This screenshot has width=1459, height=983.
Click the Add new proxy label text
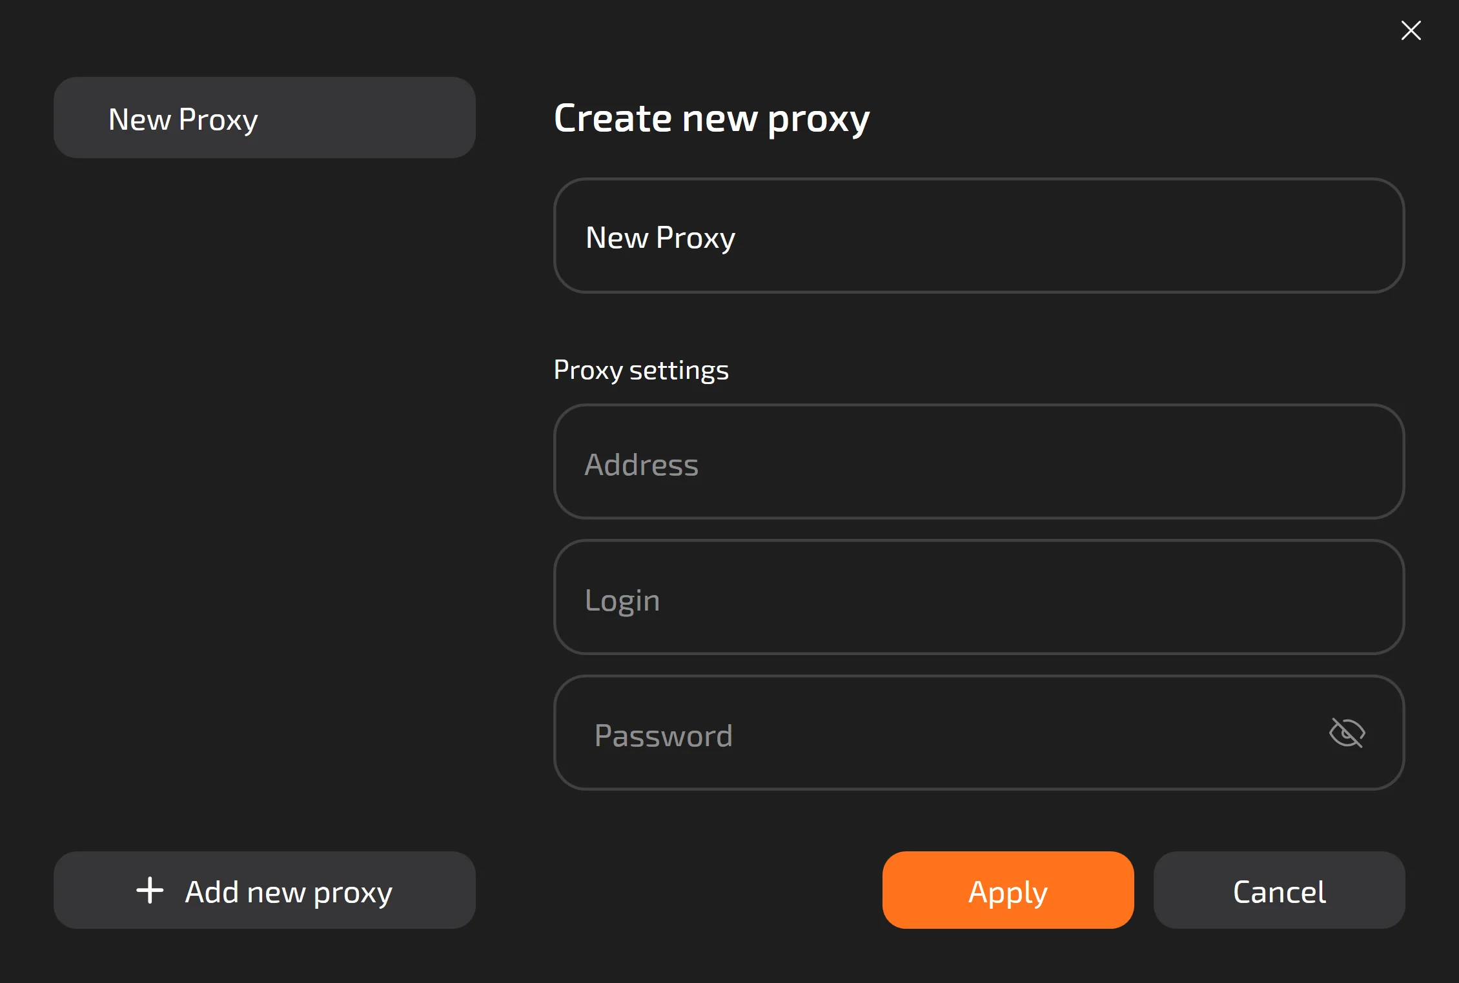pos(289,892)
